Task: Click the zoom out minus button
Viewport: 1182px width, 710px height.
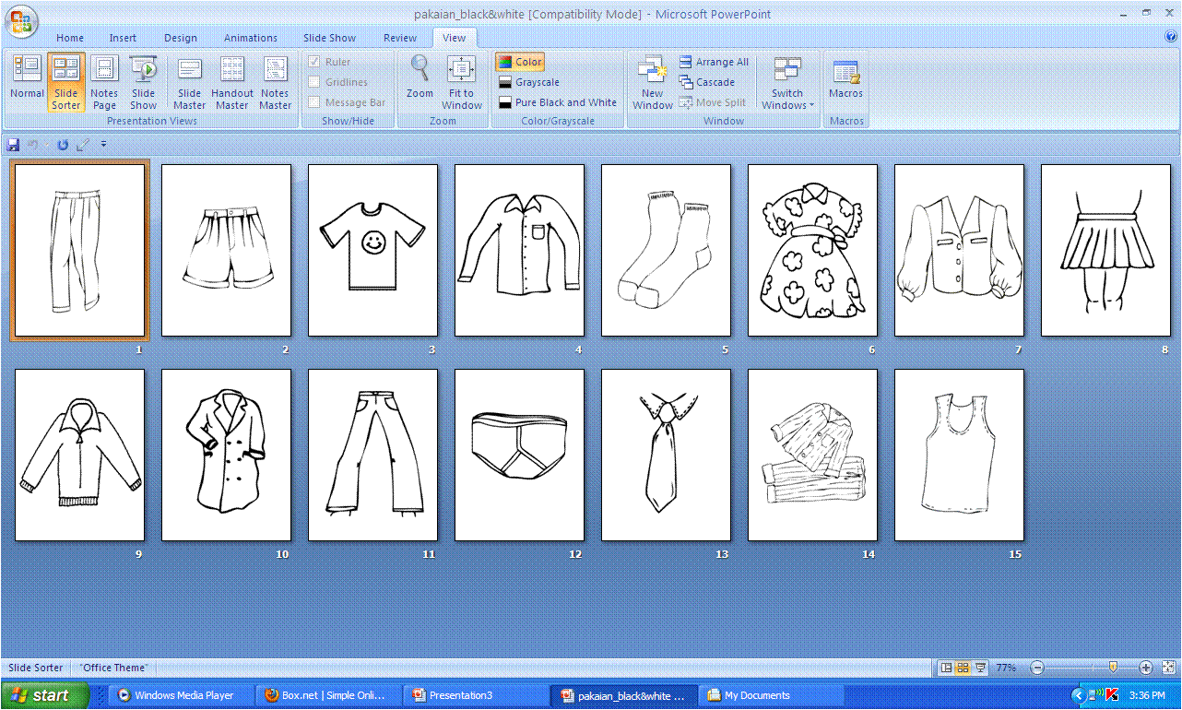Action: [1037, 668]
